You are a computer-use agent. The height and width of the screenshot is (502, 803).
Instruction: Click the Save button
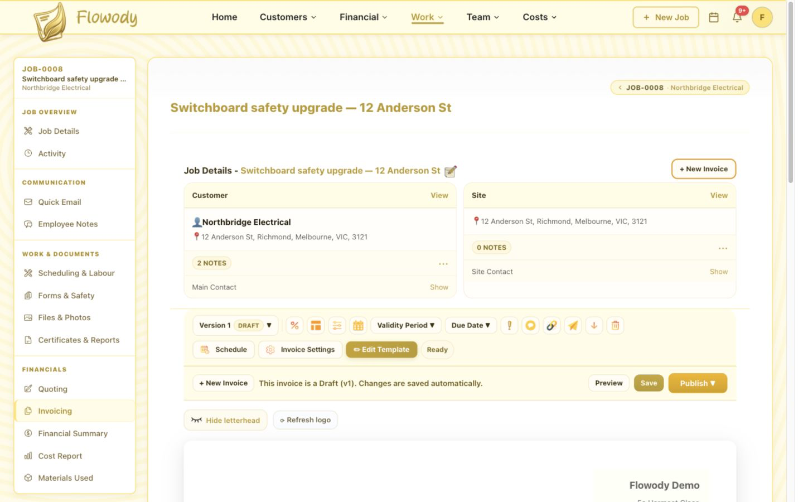pos(649,383)
